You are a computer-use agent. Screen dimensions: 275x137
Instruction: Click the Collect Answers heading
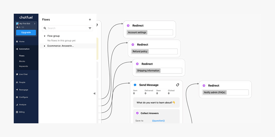coord(150,113)
